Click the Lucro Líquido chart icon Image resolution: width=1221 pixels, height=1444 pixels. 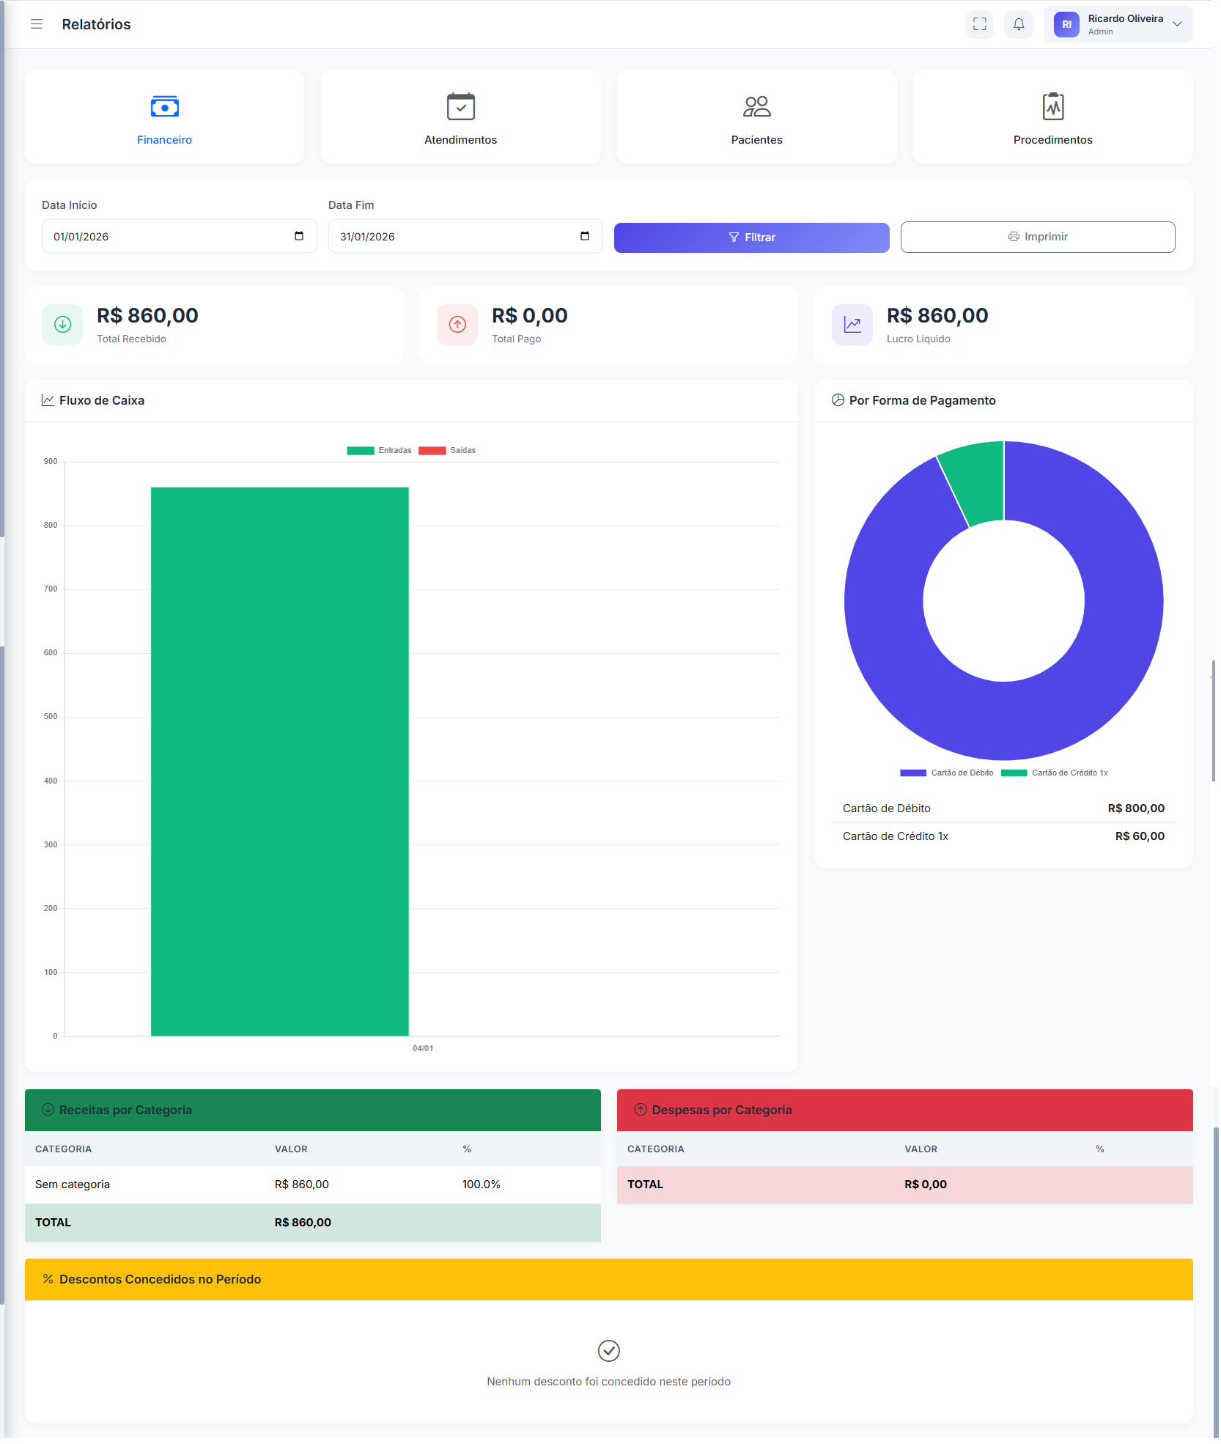[x=852, y=325]
